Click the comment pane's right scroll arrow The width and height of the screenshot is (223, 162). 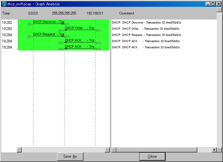click(x=214, y=150)
